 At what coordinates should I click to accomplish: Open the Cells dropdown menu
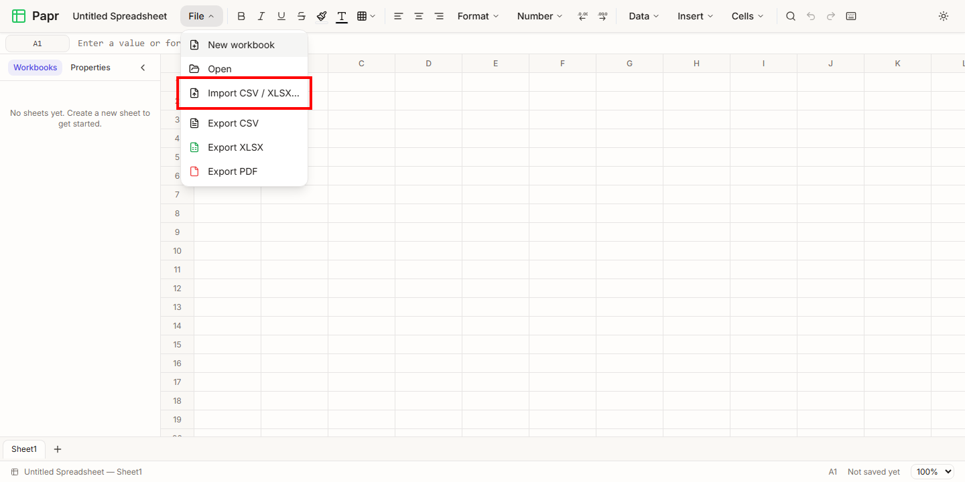click(x=747, y=16)
